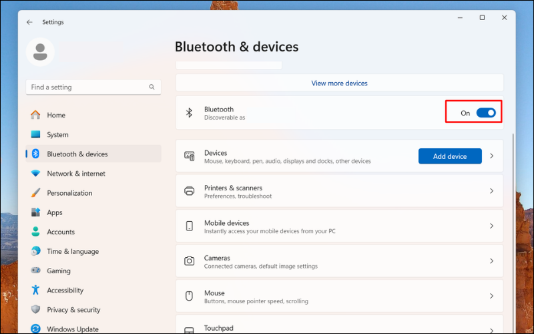Open Windows Update page
The height and width of the screenshot is (334, 534).
tap(93, 329)
